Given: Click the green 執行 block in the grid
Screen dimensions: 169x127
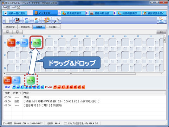Looking at the screenshot, I should [37, 43].
